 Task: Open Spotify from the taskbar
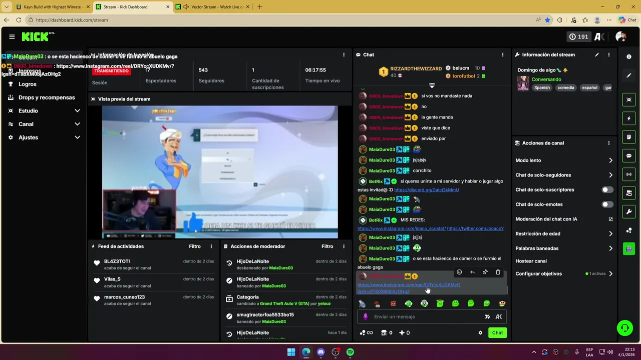pos(350,352)
